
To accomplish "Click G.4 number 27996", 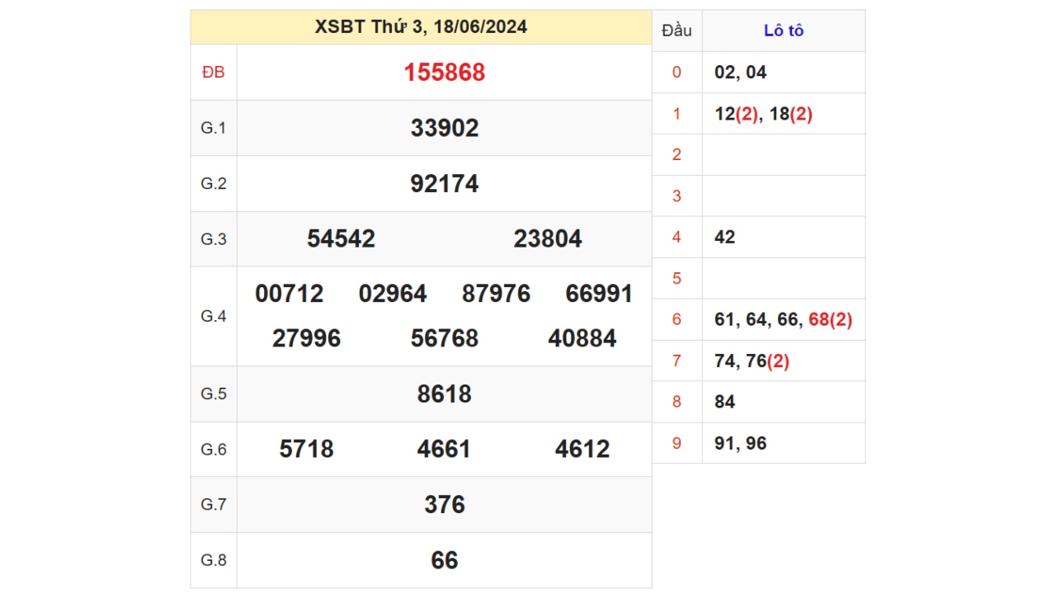I will tap(306, 338).
